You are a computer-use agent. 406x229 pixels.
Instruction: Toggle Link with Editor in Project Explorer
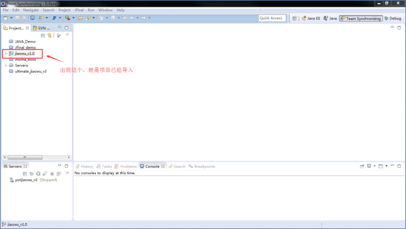50,35
